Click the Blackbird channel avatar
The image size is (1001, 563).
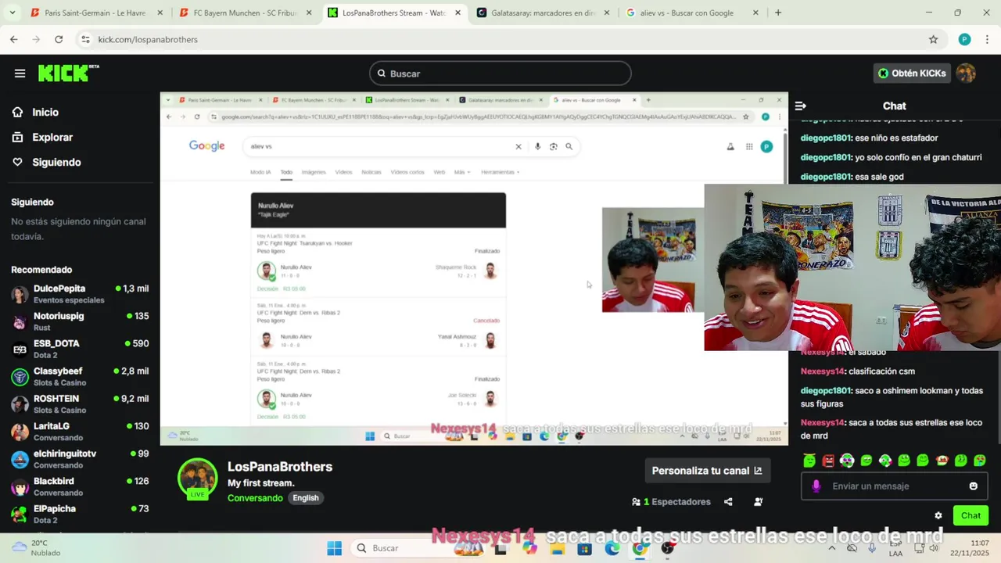point(20,486)
